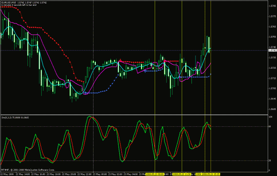Click the 22 May 16:00 time axis label

tap(38, 174)
